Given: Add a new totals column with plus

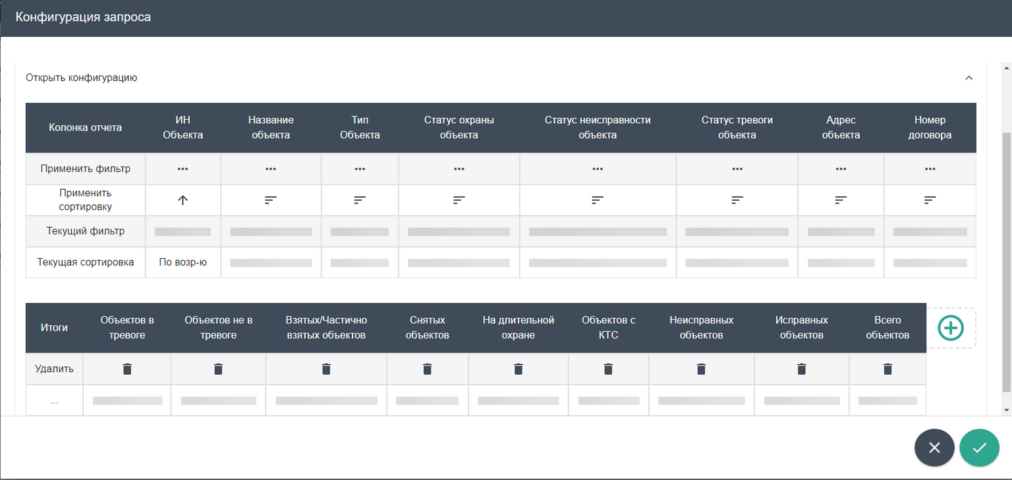Looking at the screenshot, I should click(951, 328).
